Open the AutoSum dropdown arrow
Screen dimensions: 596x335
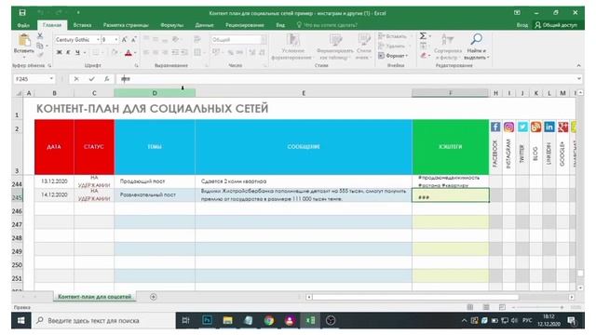tap(430, 36)
